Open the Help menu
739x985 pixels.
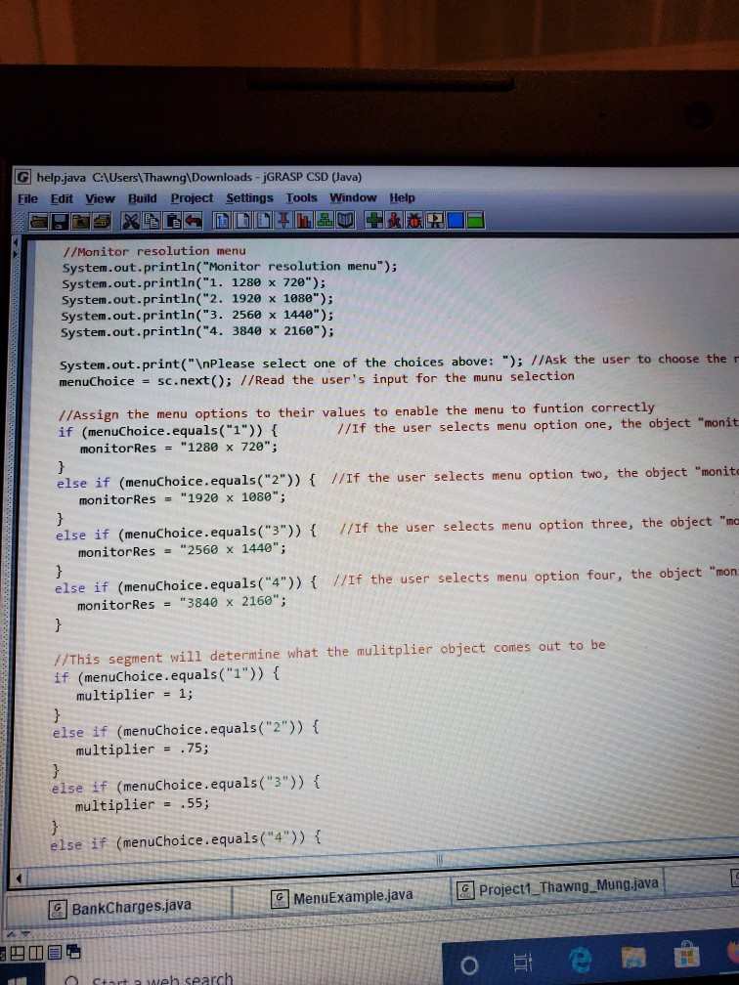pos(402,197)
